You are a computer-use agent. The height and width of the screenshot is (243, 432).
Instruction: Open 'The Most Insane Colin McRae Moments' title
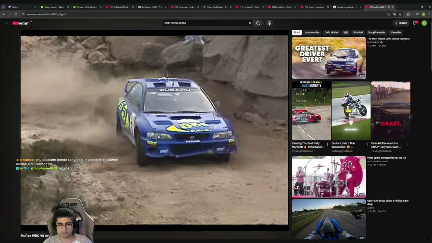tap(388, 39)
